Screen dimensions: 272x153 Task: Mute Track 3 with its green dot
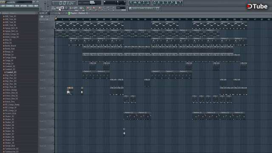point(53,44)
